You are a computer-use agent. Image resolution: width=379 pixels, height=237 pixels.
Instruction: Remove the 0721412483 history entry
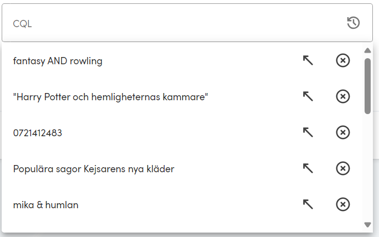point(343,133)
